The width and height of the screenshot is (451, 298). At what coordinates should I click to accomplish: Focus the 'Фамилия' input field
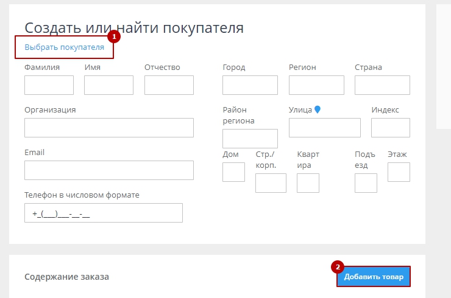coord(49,85)
